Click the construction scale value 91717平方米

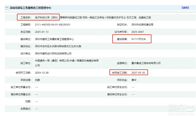pyautogui.click(x=139, y=39)
